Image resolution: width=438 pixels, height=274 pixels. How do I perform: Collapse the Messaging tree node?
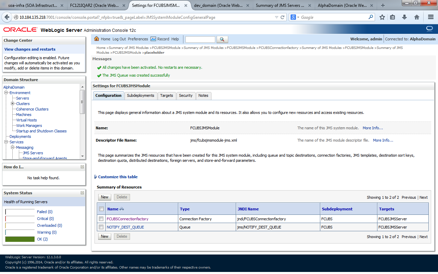tap(13, 147)
